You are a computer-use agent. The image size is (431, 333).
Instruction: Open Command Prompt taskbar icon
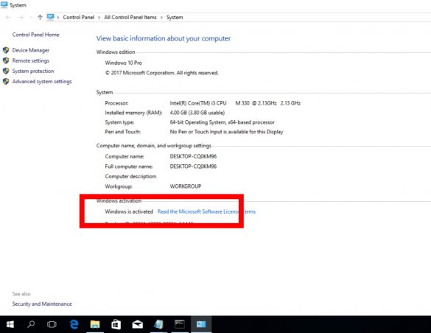(180, 324)
